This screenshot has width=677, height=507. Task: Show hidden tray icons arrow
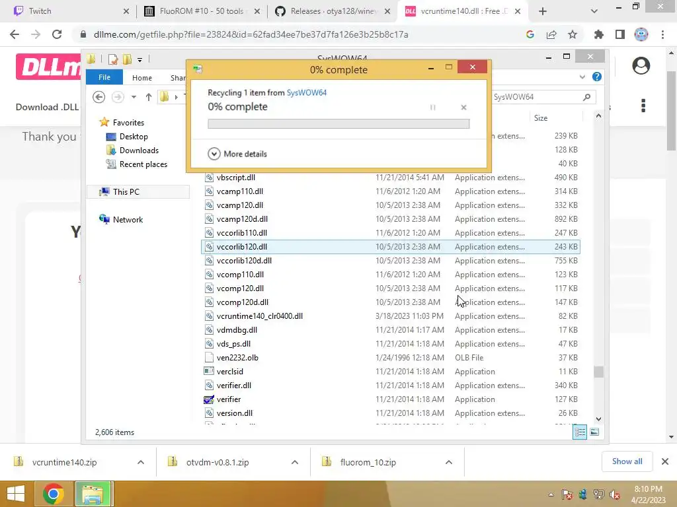pyautogui.click(x=551, y=494)
